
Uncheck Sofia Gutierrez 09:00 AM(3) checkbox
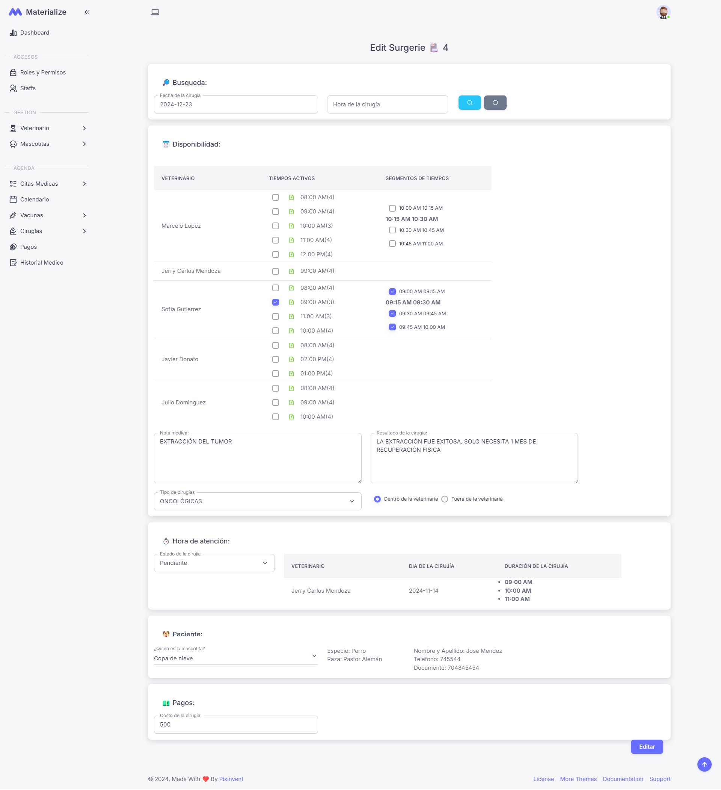pos(276,302)
